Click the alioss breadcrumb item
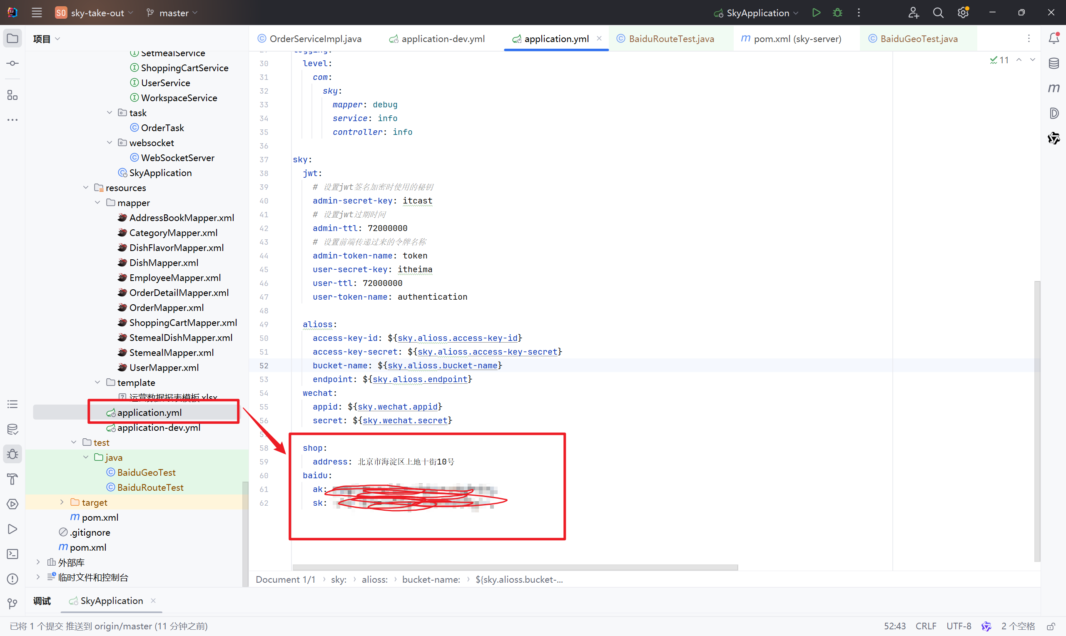 tap(374, 579)
